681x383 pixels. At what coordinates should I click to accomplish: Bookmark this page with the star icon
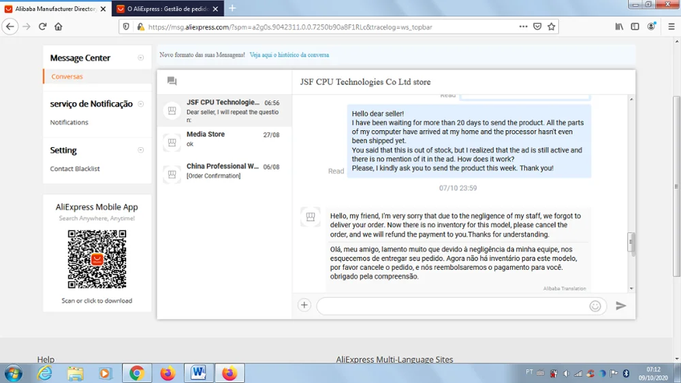[551, 27]
